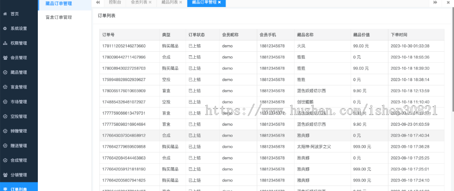The height and width of the screenshot is (191, 454).
Task: Close the 藏品列表 tab
Action: [181, 3]
